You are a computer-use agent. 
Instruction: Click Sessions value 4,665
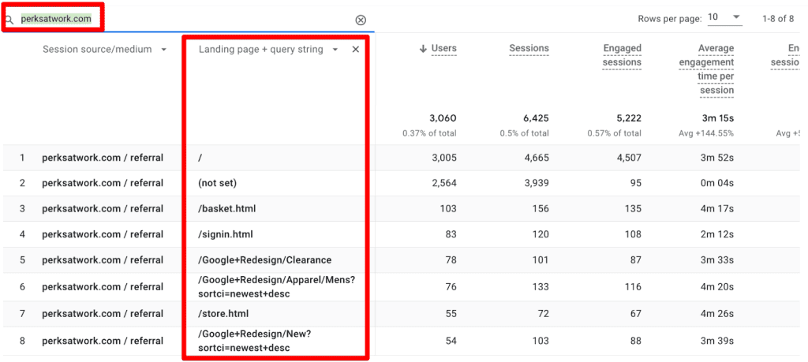pyautogui.click(x=537, y=158)
